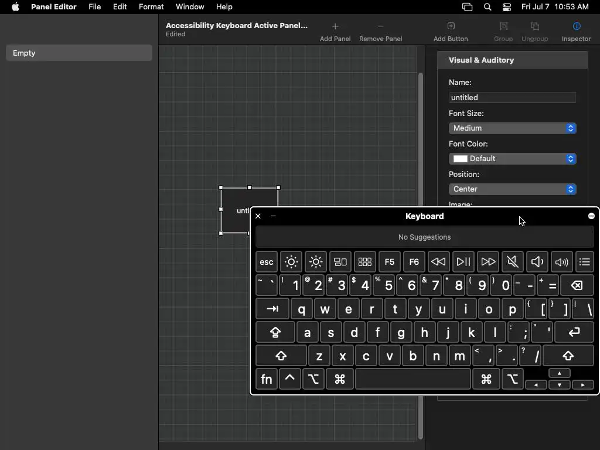Tap the right arrow key
600x450 pixels.
pos(583,385)
